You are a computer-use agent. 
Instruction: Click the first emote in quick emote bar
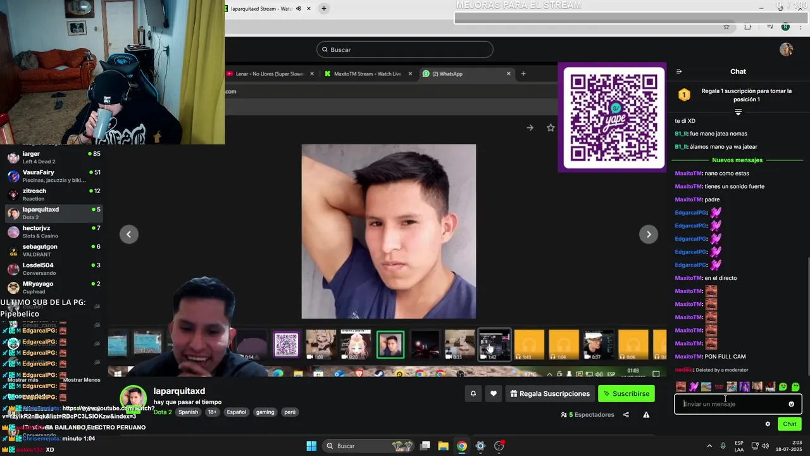[x=681, y=386]
